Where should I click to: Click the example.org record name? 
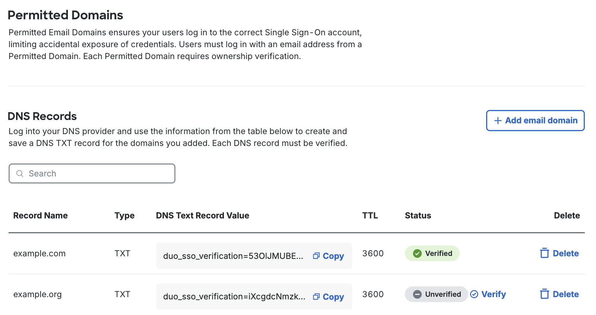pyautogui.click(x=38, y=294)
